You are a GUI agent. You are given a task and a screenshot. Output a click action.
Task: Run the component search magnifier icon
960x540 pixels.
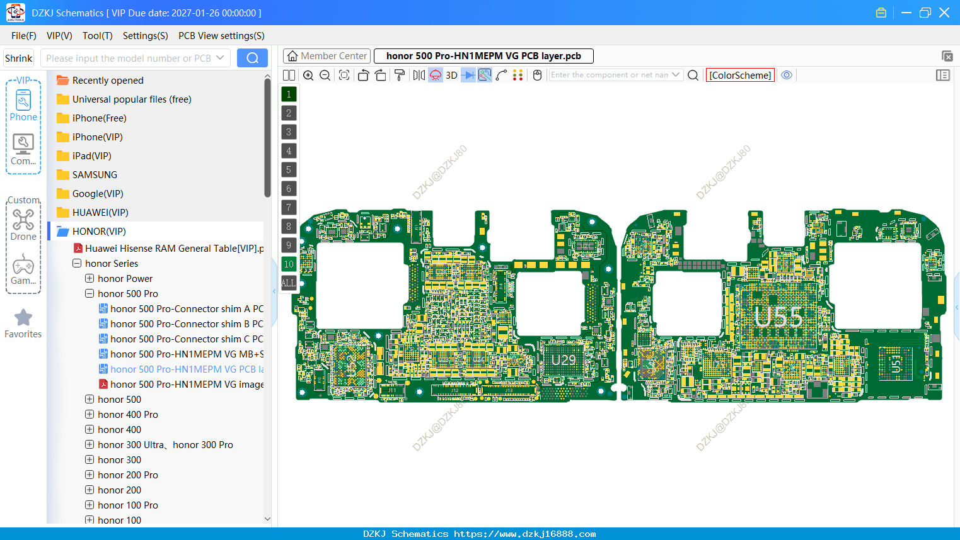click(x=693, y=75)
